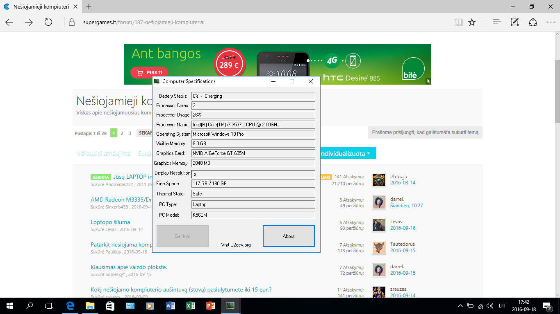Click the PC Model field K56CM
This screenshot has width=560, height=314.
pos(253,215)
